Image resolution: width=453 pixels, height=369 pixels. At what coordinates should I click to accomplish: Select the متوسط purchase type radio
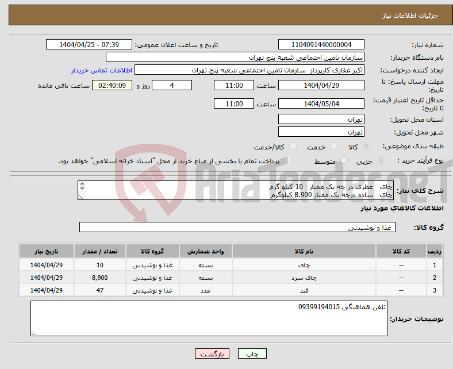344,160
